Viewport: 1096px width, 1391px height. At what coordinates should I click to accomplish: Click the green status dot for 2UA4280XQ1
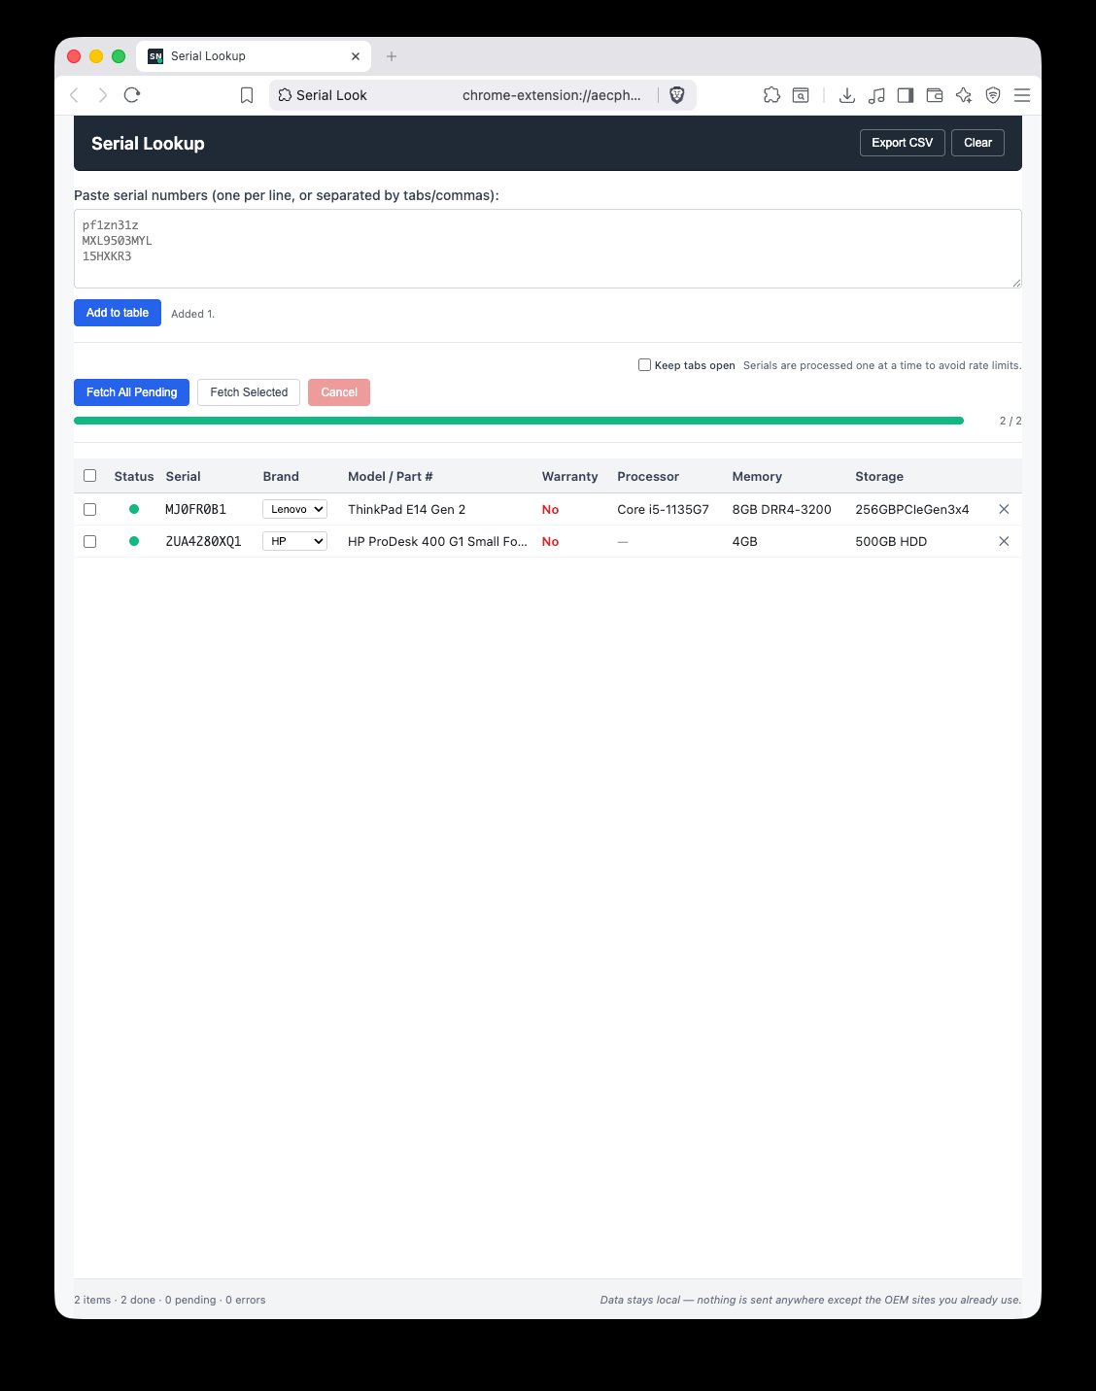(x=134, y=541)
